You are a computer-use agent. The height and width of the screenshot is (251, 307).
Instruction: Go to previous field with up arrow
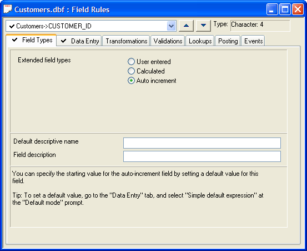point(186,26)
